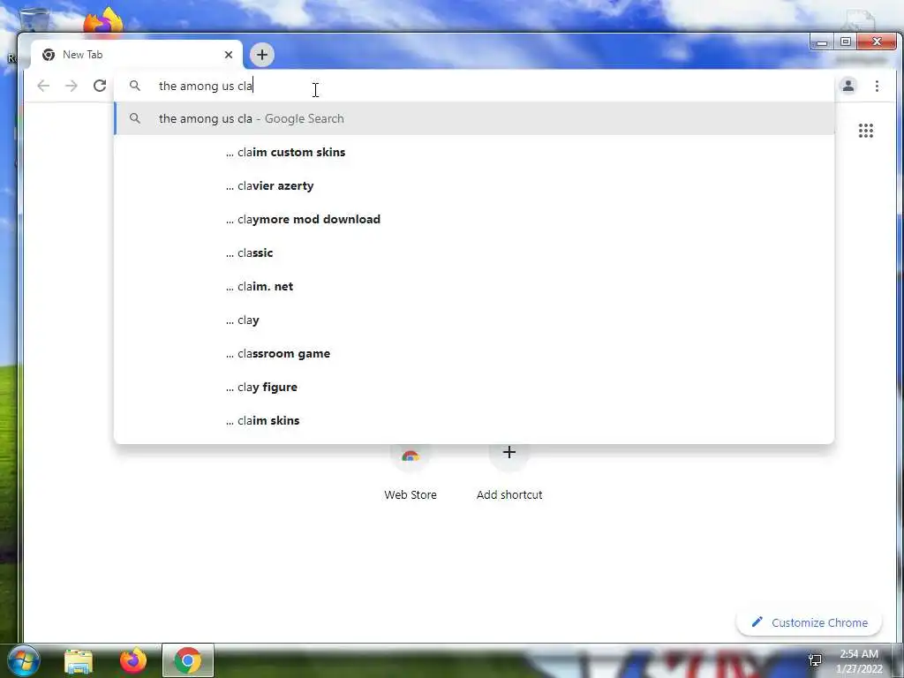Open the taskbar clock showing 2:54 AM
This screenshot has height=678, width=904.
click(859, 661)
